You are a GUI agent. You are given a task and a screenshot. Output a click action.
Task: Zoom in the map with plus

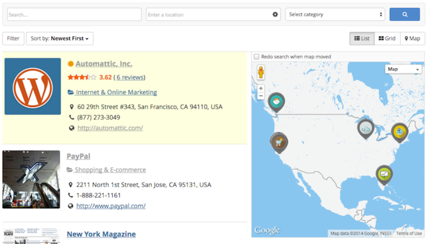click(261, 88)
